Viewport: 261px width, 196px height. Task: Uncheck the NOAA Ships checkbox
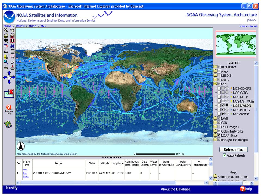pyautogui.click(x=219, y=135)
